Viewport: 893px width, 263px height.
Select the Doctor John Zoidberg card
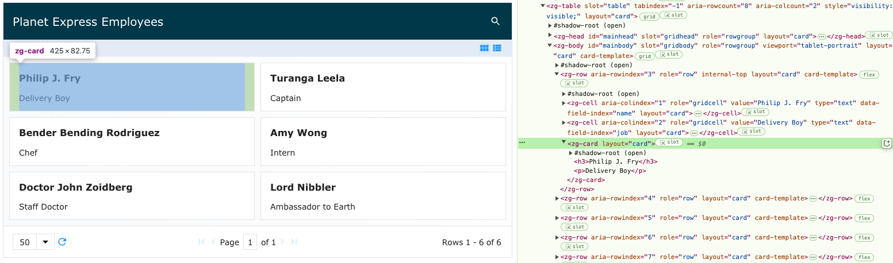tap(132, 196)
